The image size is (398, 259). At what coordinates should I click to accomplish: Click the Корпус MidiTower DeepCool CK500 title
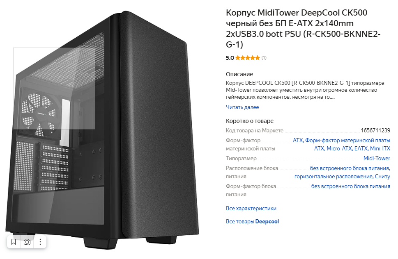[303, 28]
